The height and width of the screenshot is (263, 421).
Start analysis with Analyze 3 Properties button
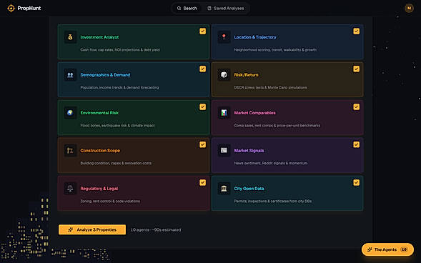(x=92, y=229)
